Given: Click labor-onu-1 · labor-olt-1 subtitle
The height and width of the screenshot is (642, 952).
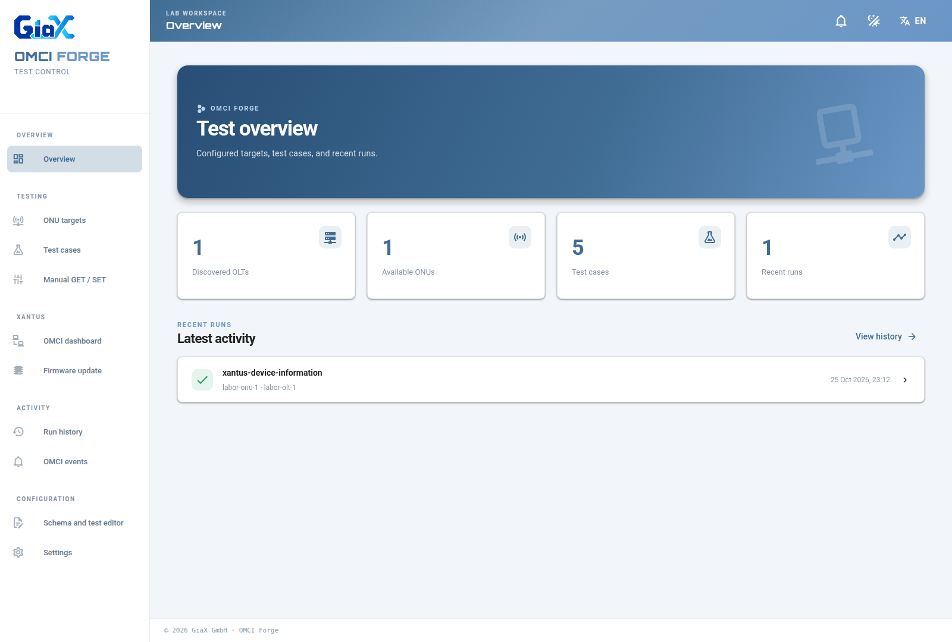Looking at the screenshot, I should coord(259,388).
